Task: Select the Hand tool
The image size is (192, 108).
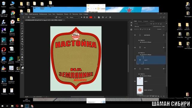Action: click(x=22, y=57)
